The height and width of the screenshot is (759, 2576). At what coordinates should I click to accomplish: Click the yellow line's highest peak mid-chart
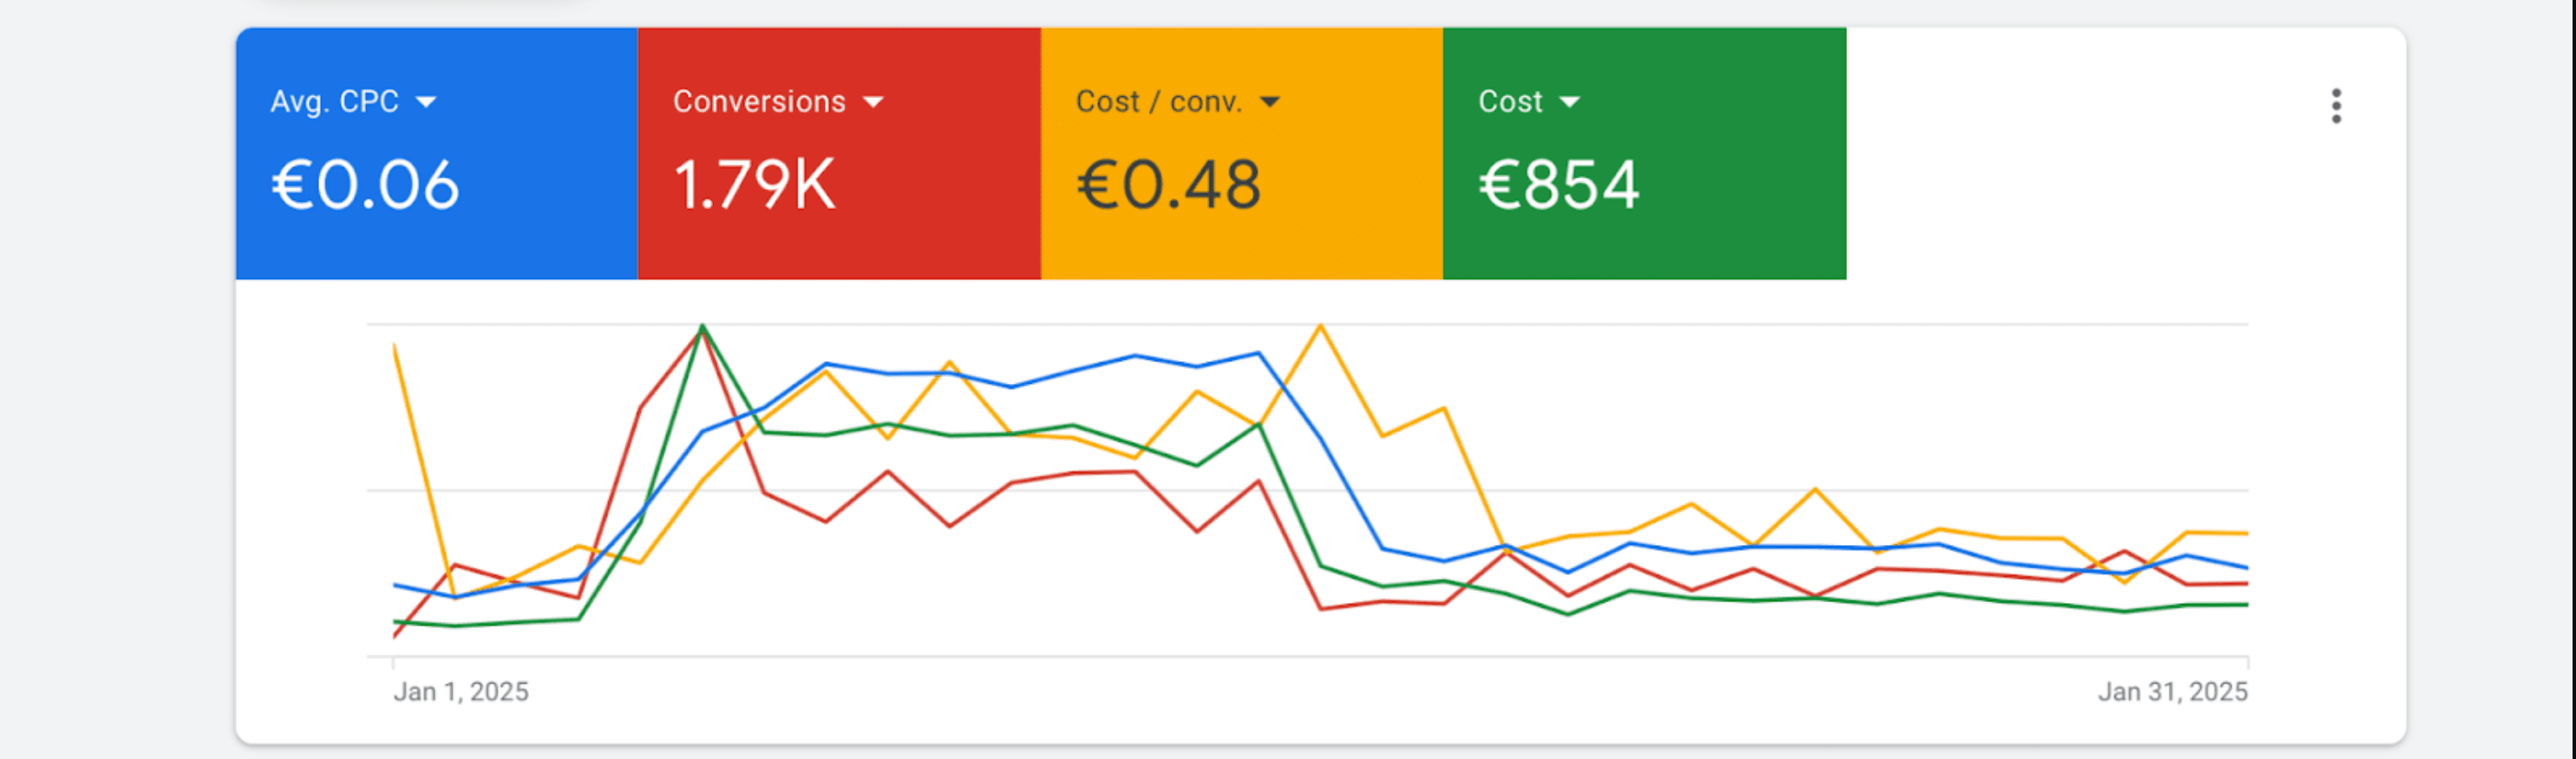click(x=1321, y=326)
